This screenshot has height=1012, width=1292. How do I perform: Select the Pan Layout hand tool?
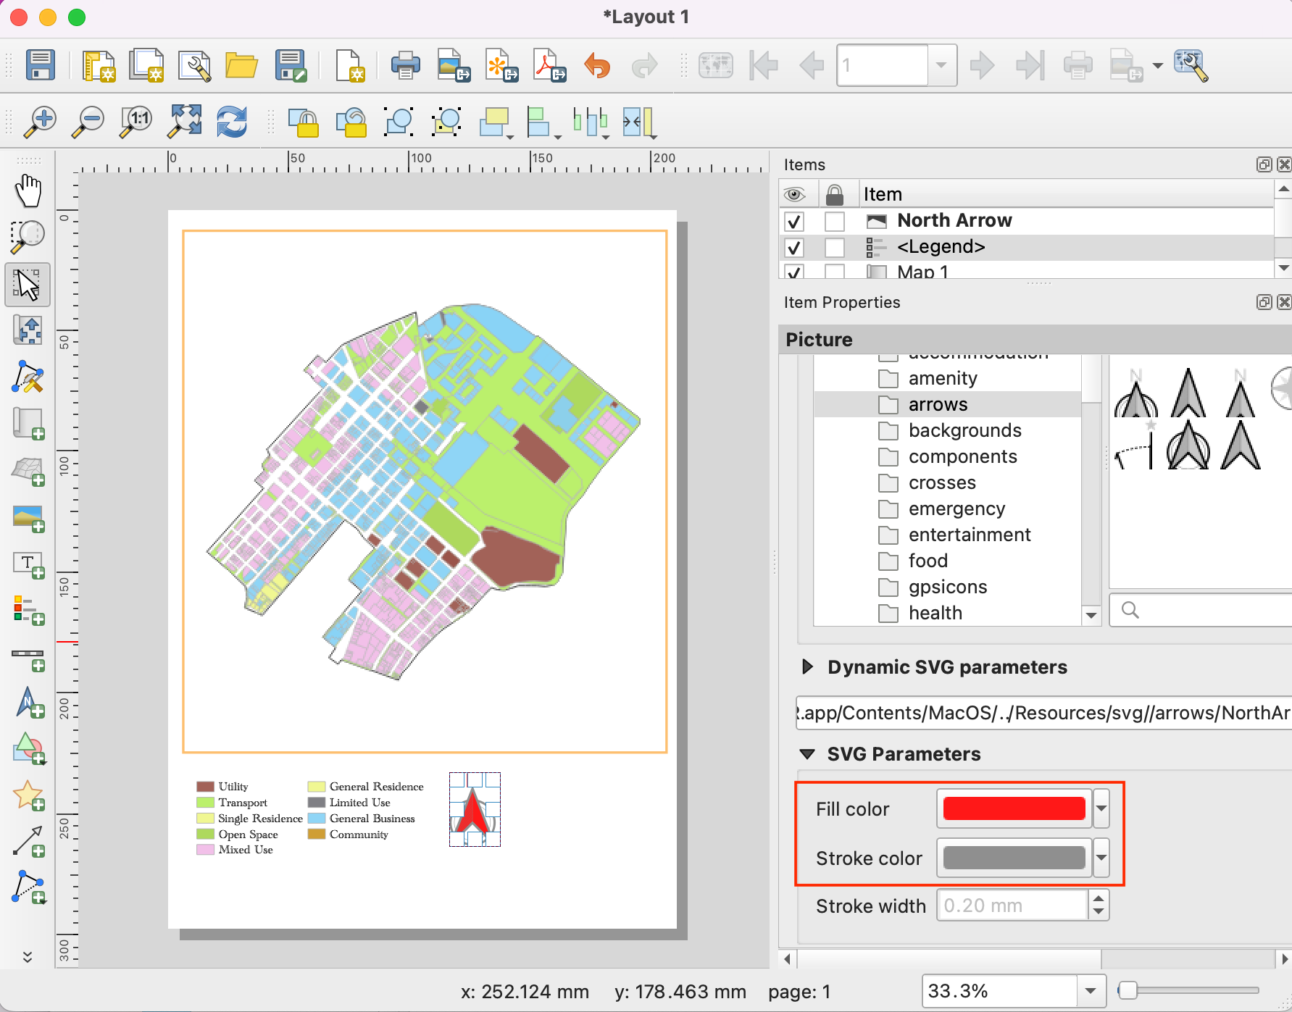tap(28, 191)
